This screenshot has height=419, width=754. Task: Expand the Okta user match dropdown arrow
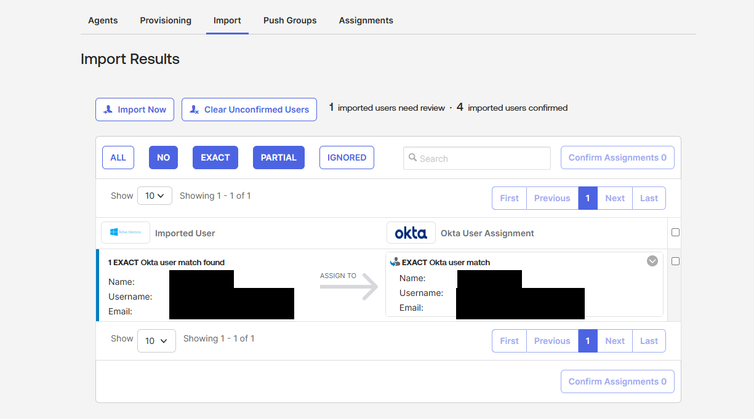click(652, 261)
